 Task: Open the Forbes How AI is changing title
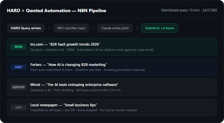(69, 65)
